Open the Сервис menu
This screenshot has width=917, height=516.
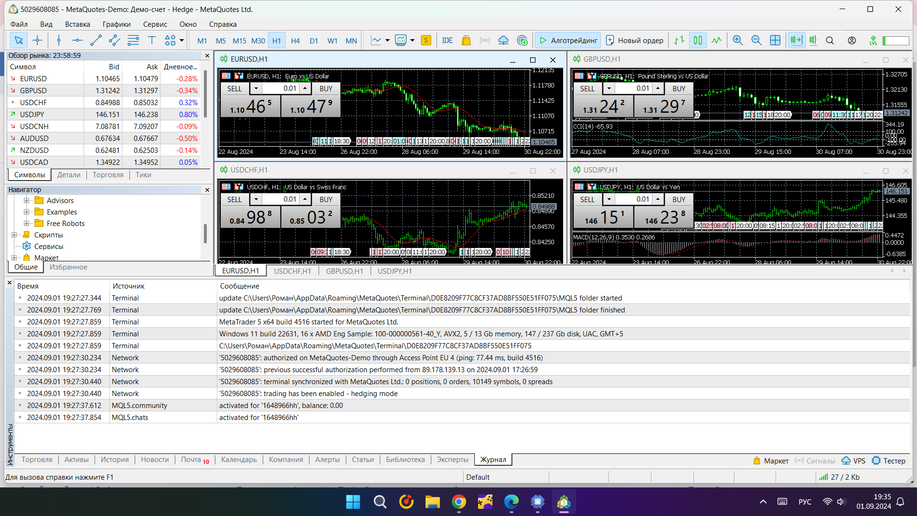155,24
